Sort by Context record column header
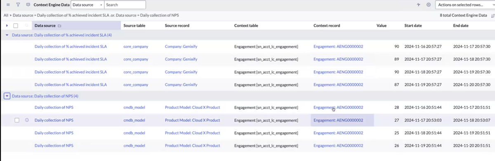495x161 pixels. click(x=327, y=26)
